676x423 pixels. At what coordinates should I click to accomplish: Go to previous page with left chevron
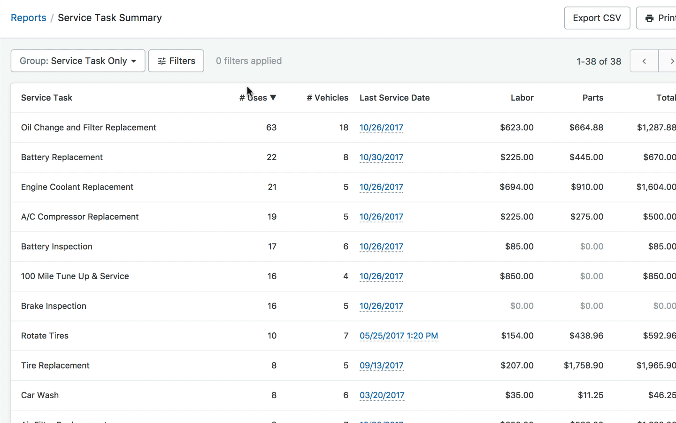644,61
